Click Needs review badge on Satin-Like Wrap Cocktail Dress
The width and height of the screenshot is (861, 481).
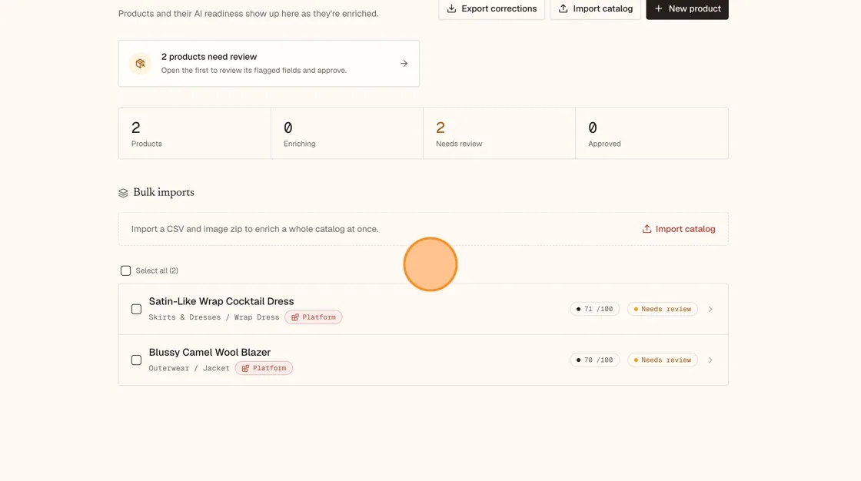[663, 309]
